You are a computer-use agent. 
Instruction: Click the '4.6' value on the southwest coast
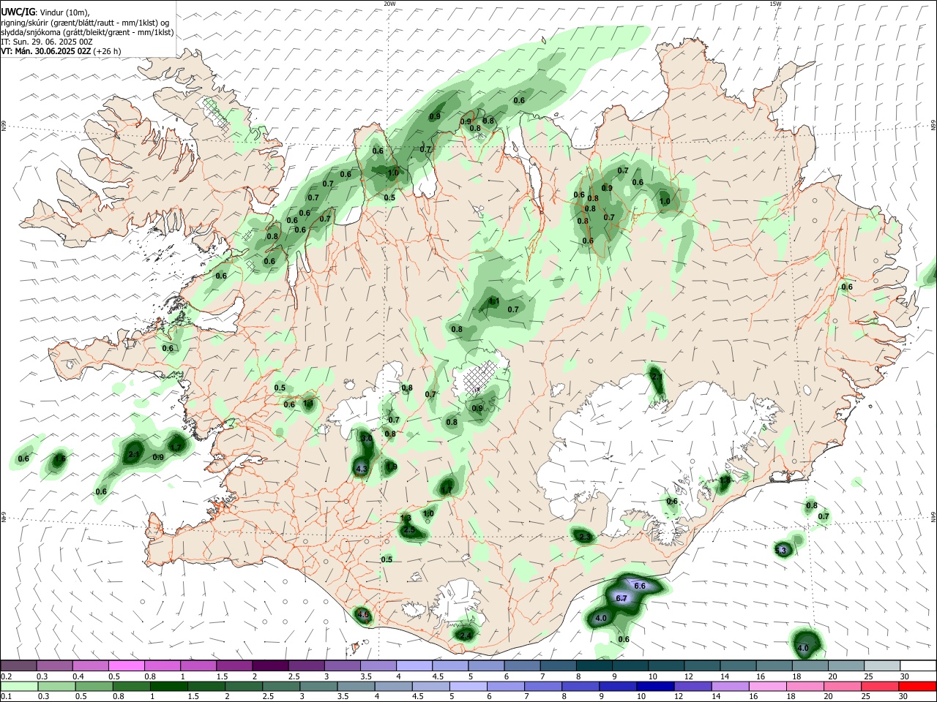click(363, 615)
